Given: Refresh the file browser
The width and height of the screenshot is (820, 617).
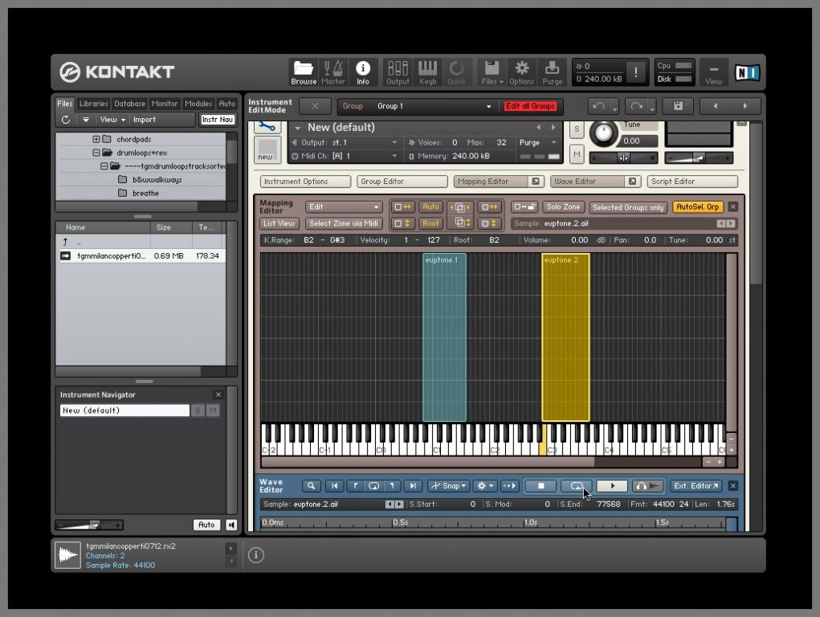Looking at the screenshot, I should (65, 120).
